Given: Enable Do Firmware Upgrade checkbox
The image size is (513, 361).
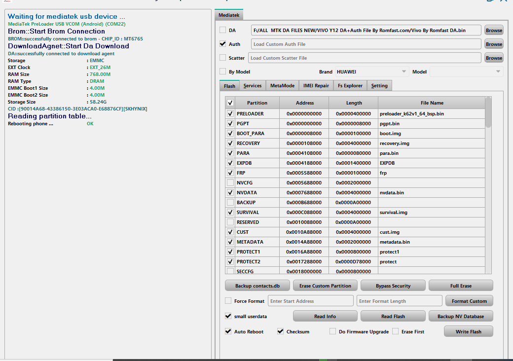Looking at the screenshot, I should [x=333, y=331].
